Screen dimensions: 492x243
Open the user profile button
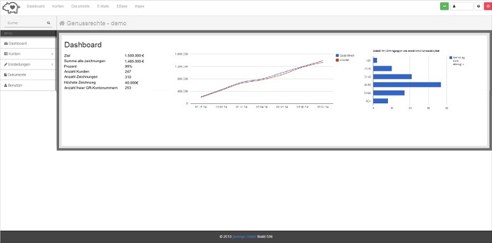tap(461, 6)
